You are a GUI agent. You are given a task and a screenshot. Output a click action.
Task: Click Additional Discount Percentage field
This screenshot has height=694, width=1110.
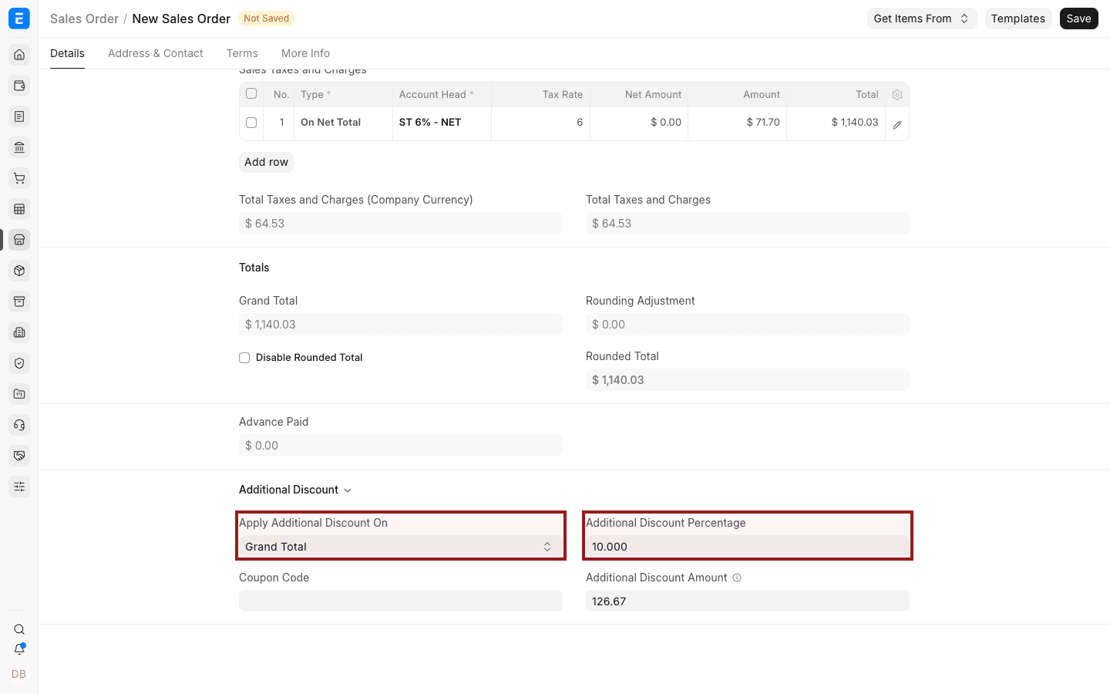748,547
